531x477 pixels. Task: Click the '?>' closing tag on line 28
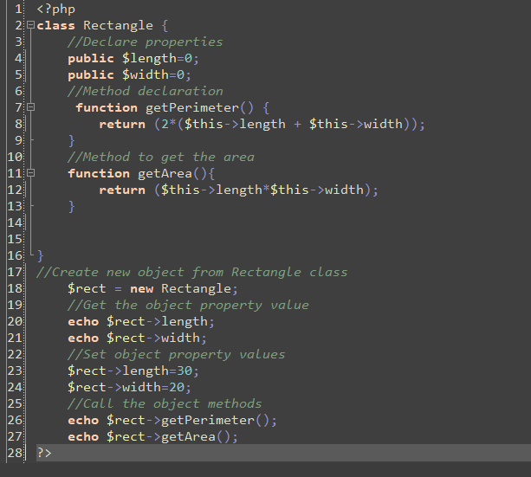44,453
